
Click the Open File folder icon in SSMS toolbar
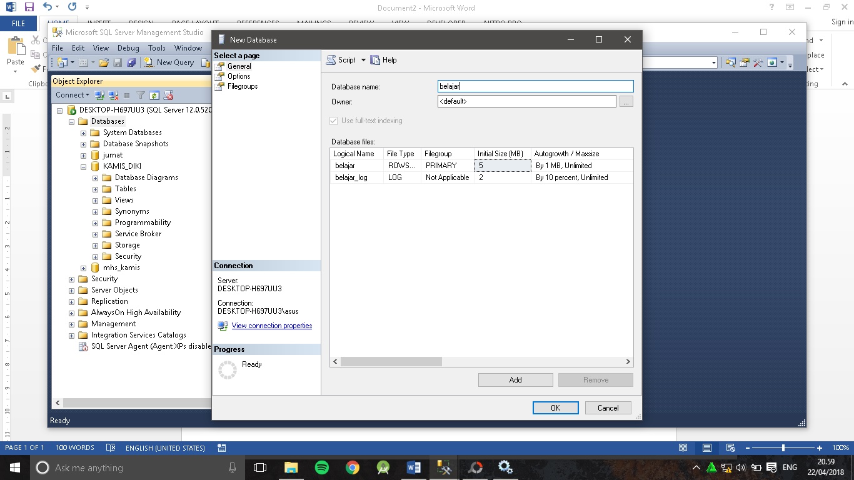[x=104, y=62]
